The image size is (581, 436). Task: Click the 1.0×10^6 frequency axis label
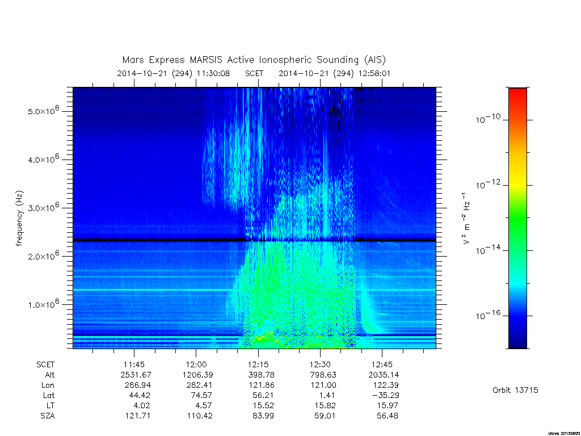pos(43,303)
